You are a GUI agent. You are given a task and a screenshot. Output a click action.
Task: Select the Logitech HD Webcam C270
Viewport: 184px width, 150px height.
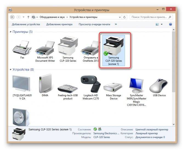91,84
